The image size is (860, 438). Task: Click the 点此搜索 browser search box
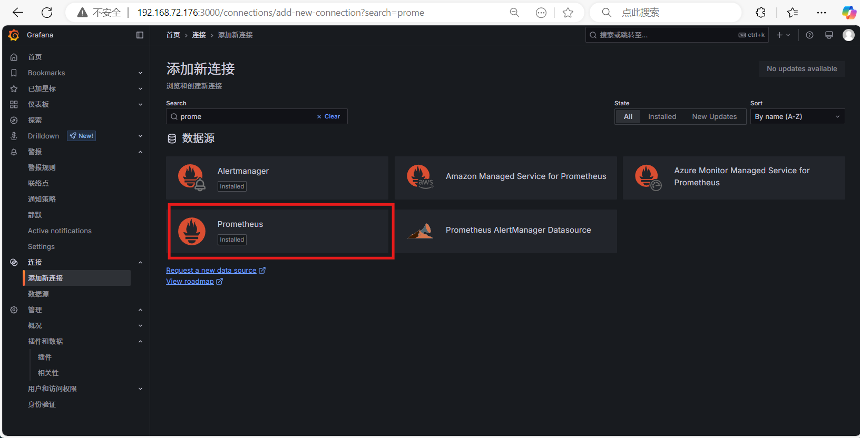coord(666,12)
